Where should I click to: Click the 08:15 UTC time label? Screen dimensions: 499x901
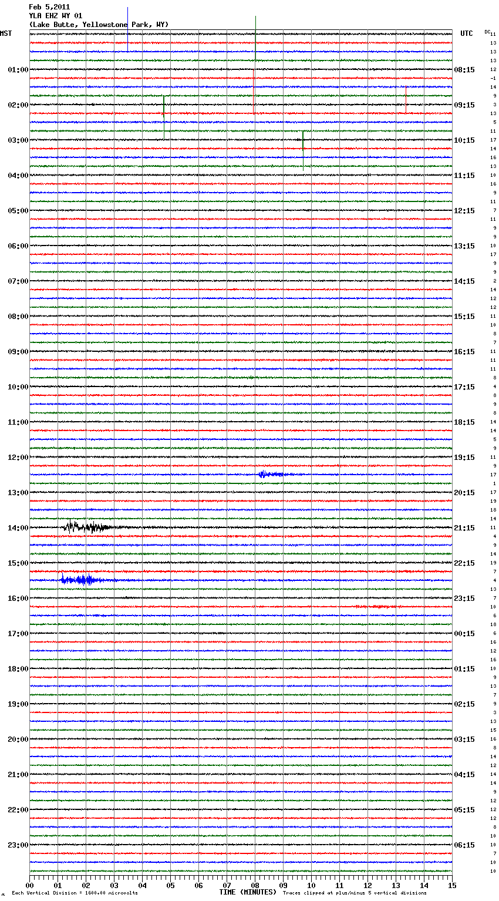464,70
